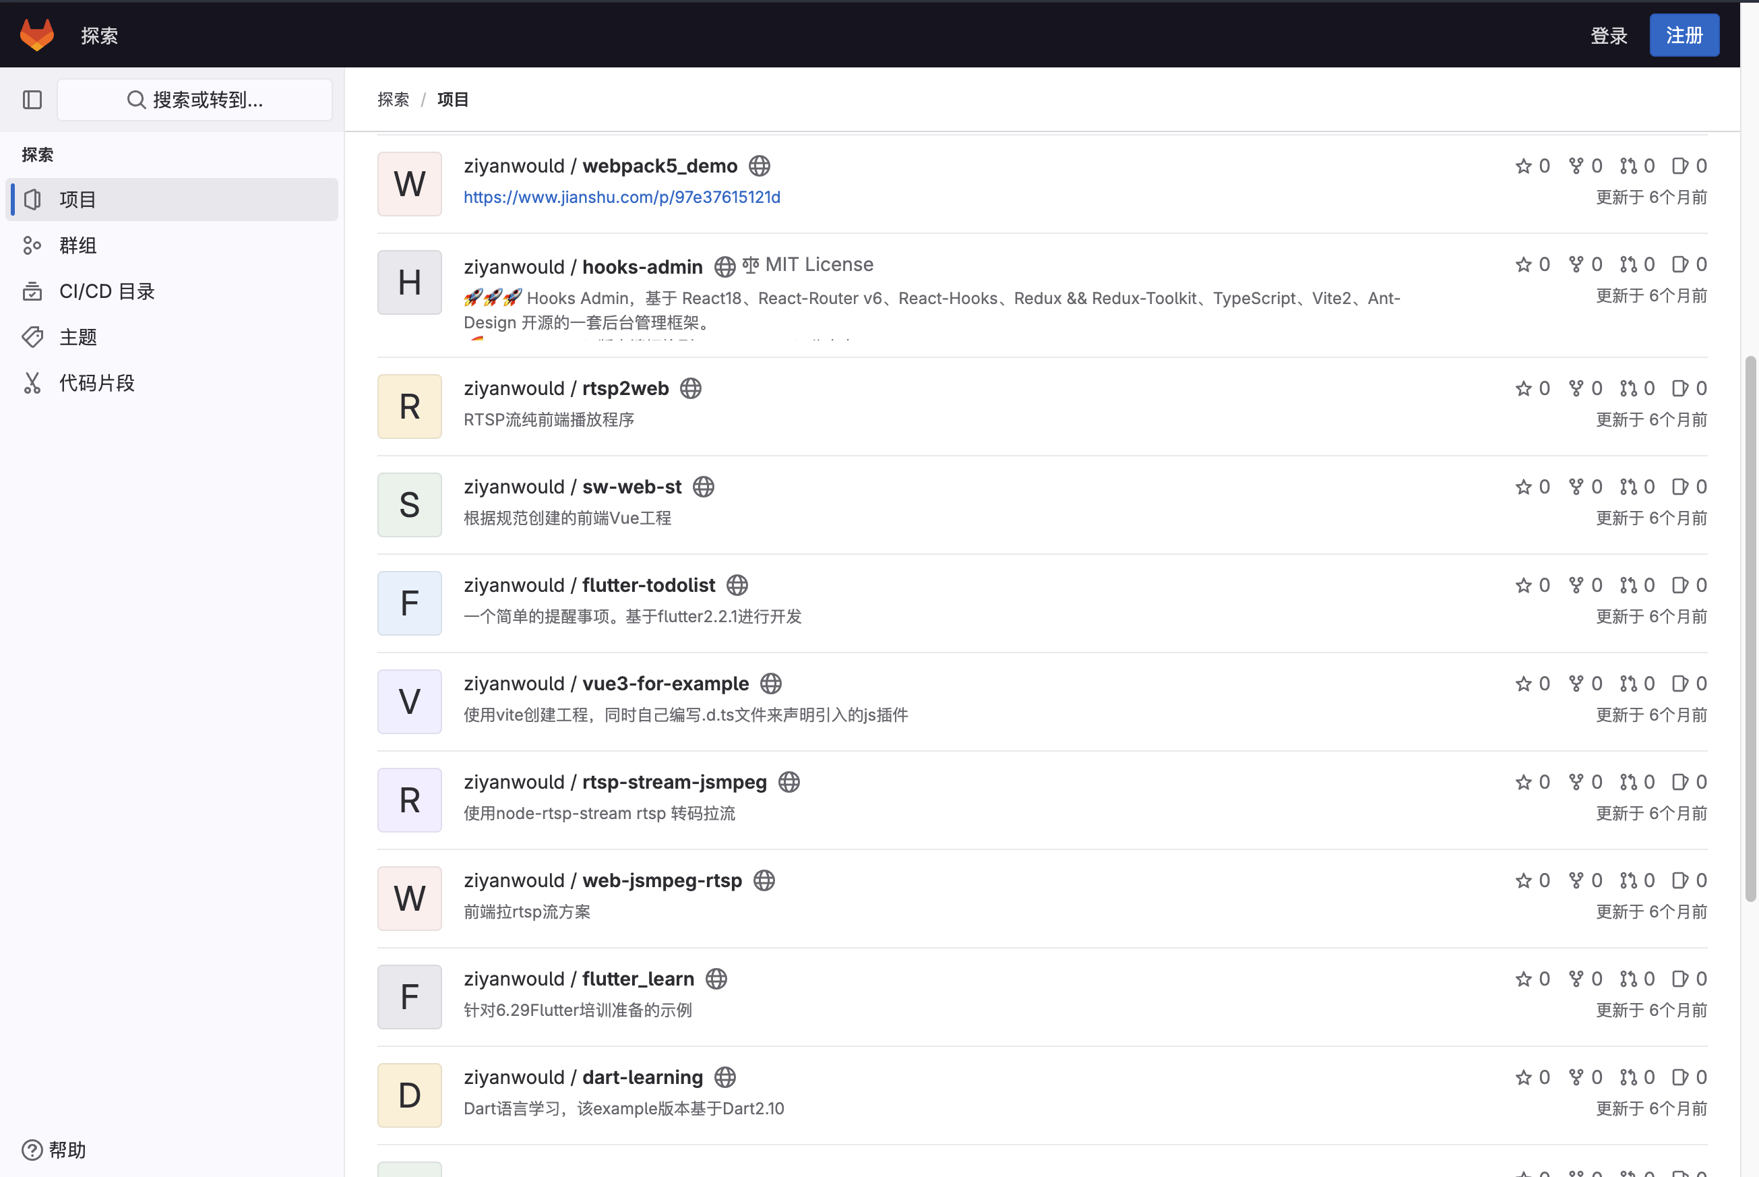
Task: Click the page vertical scrollbar thumb
Action: pyautogui.click(x=1750, y=629)
